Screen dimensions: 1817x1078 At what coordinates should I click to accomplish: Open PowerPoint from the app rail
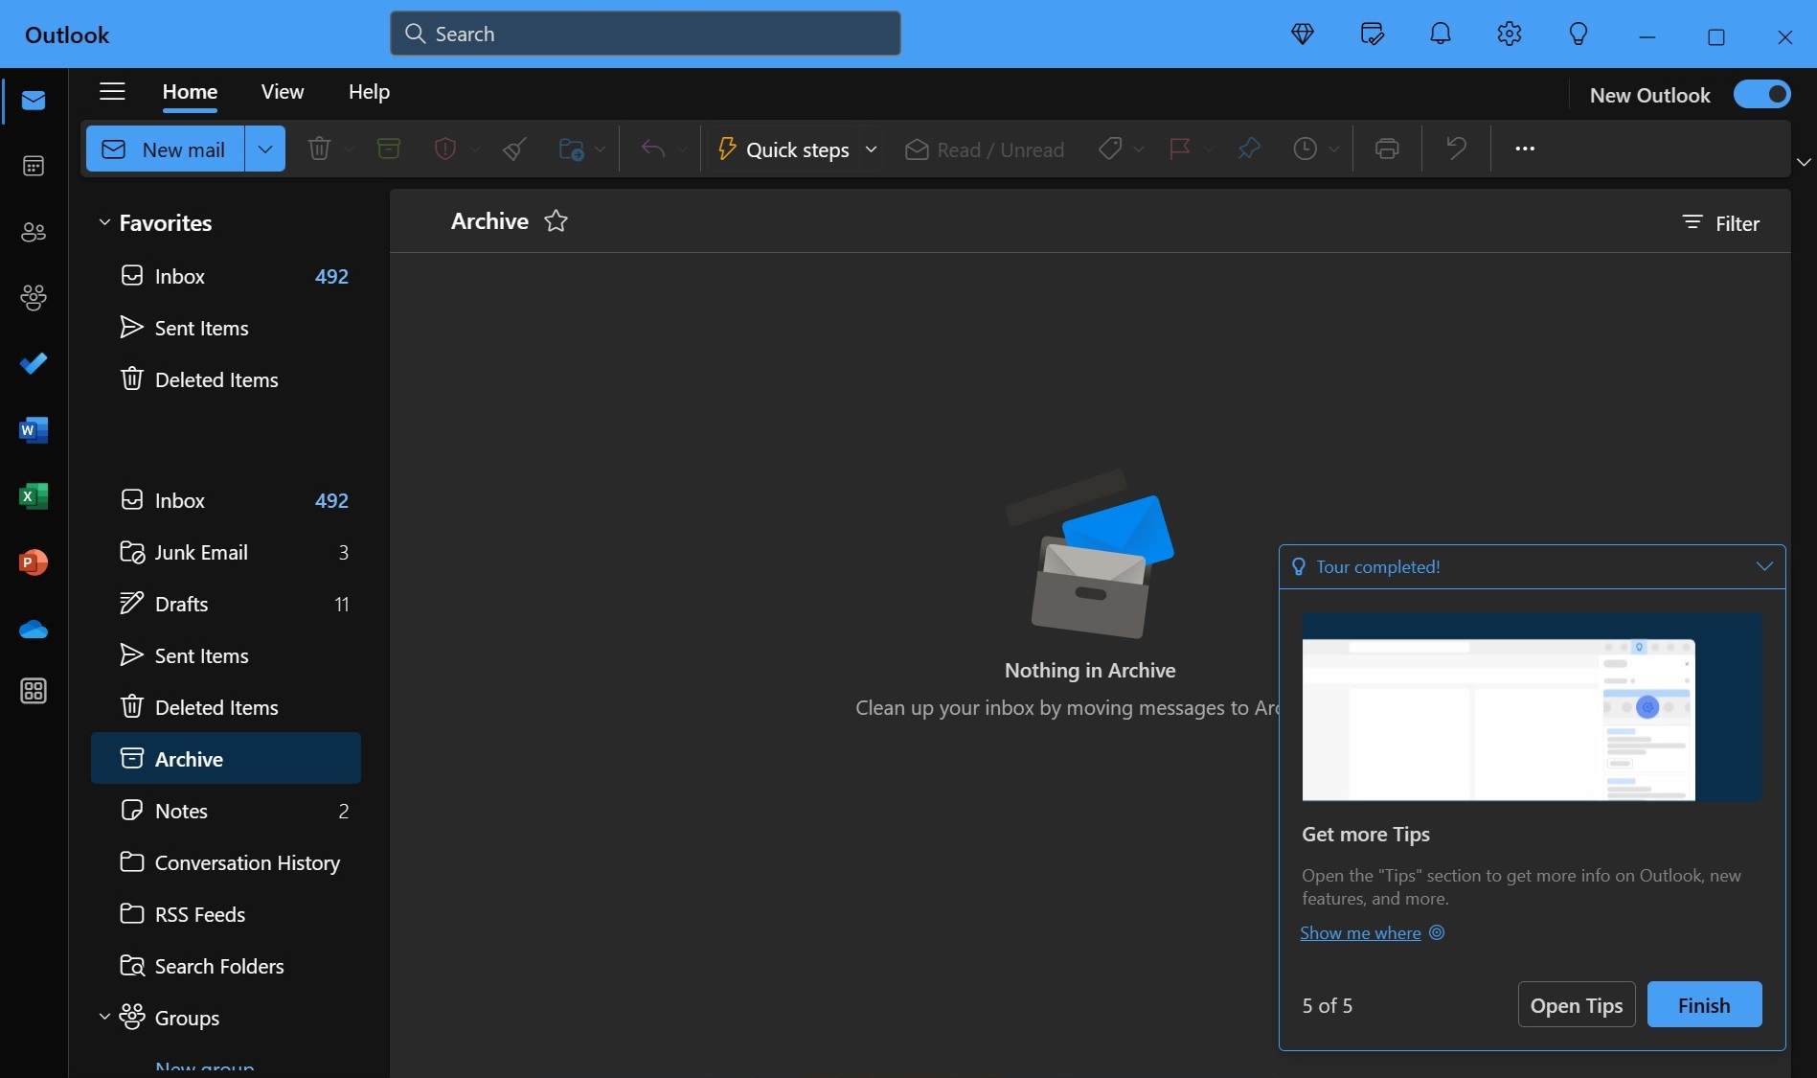point(34,562)
